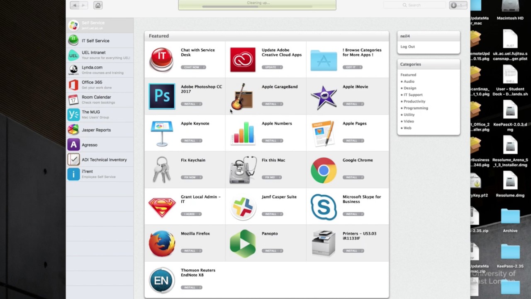
Task: Click the Log Out link
Action: [407, 47]
